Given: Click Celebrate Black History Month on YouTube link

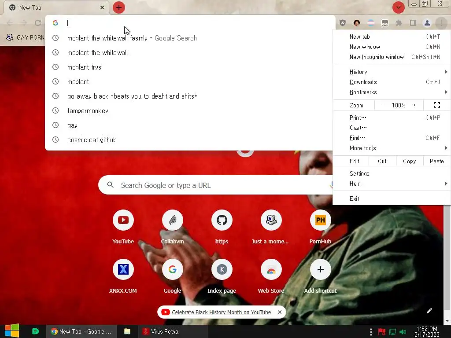Looking at the screenshot, I should pos(221,312).
